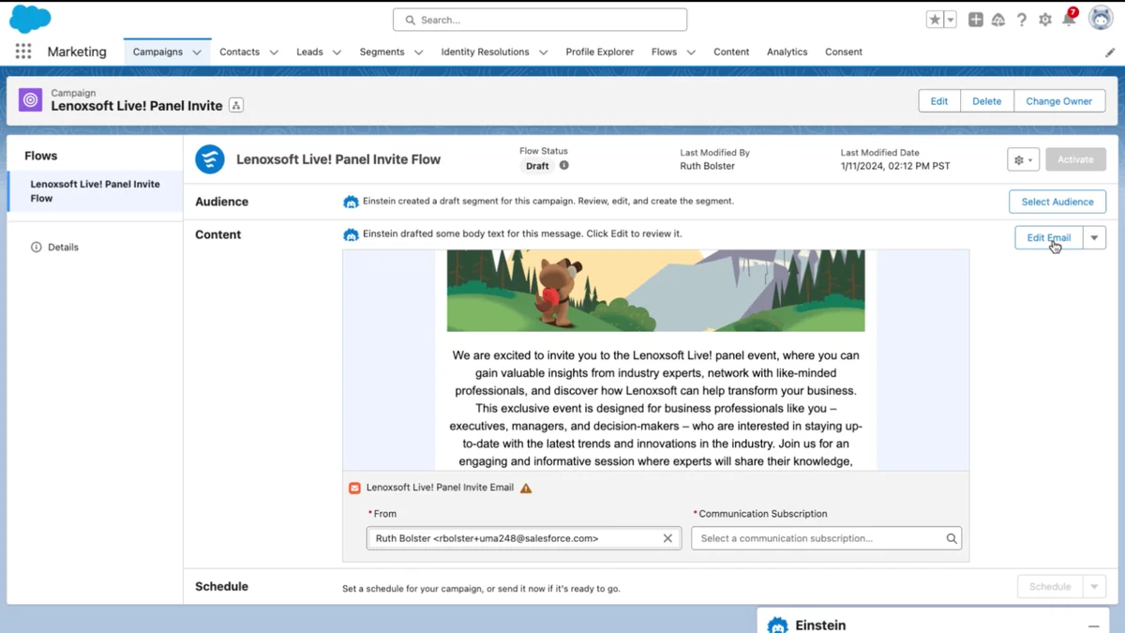Click the Select Audience button

(1057, 202)
